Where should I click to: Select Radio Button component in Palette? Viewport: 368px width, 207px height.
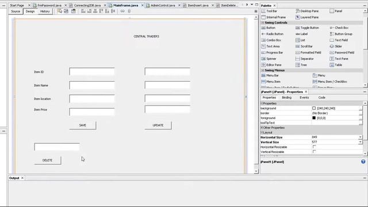(272, 34)
